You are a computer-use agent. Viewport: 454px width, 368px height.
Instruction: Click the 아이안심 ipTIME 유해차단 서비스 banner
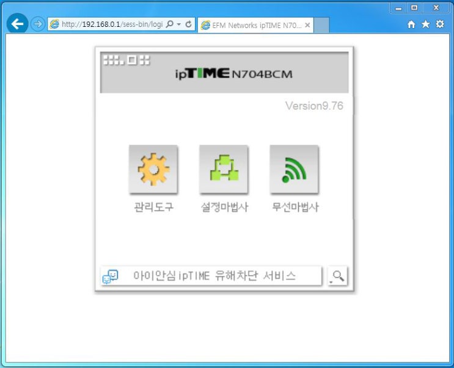click(x=211, y=276)
